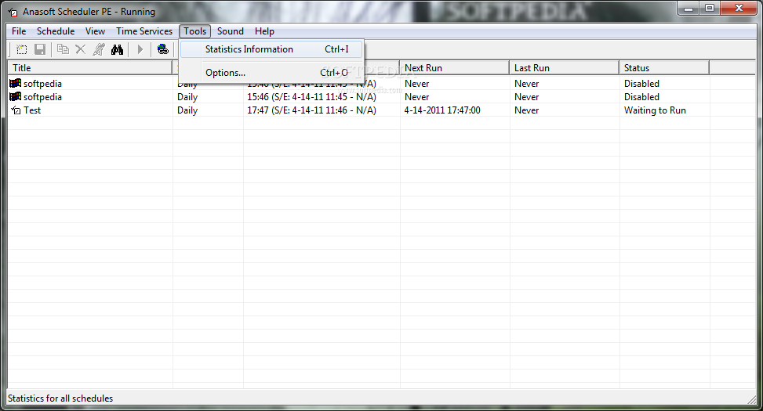Click the Waiting to Run status cell
Screen dimensions: 763x411
(x=655, y=110)
